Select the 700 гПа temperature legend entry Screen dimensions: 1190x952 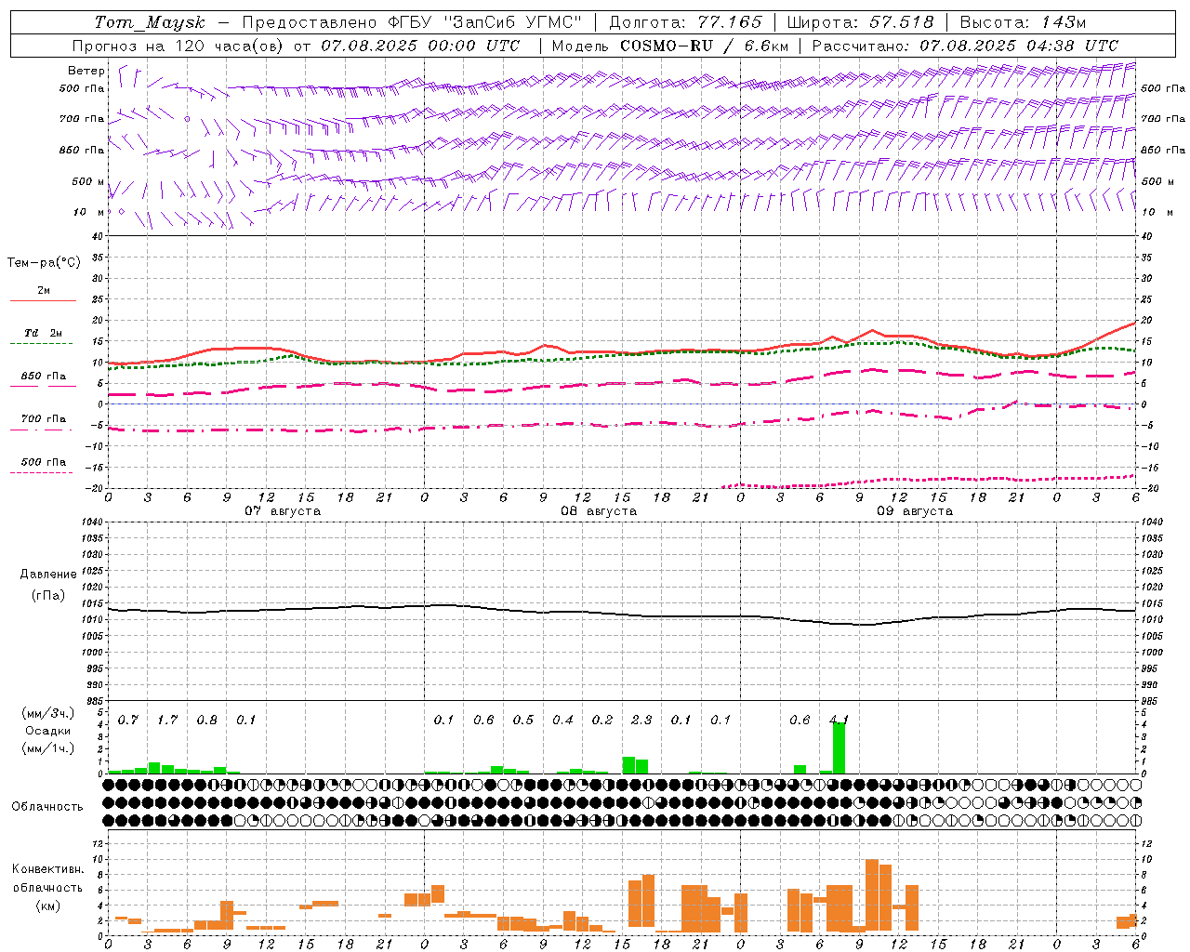[x=44, y=419]
